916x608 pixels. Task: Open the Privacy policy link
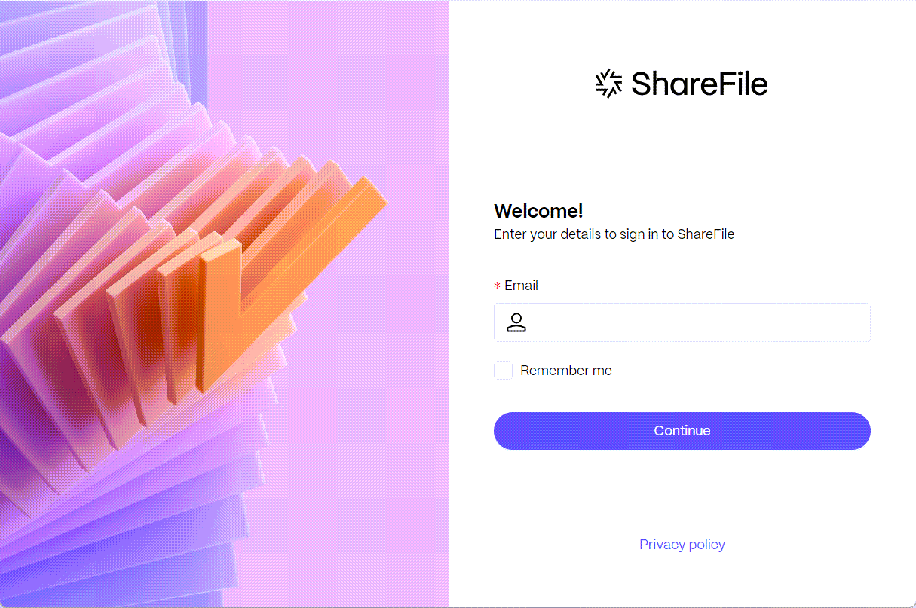pos(682,545)
